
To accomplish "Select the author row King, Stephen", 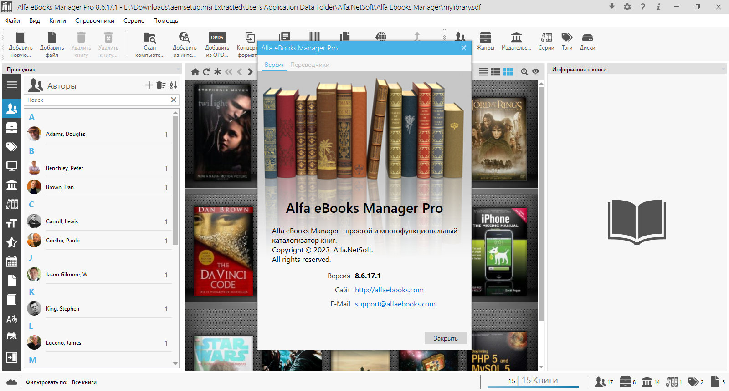I will click(x=98, y=309).
